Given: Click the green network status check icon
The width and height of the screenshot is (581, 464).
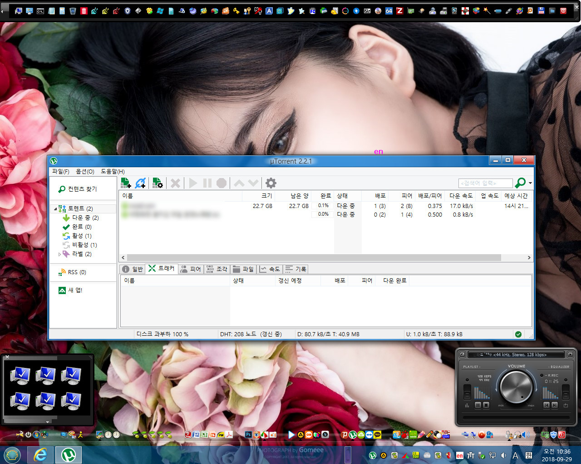Looking at the screenshot, I should point(518,334).
